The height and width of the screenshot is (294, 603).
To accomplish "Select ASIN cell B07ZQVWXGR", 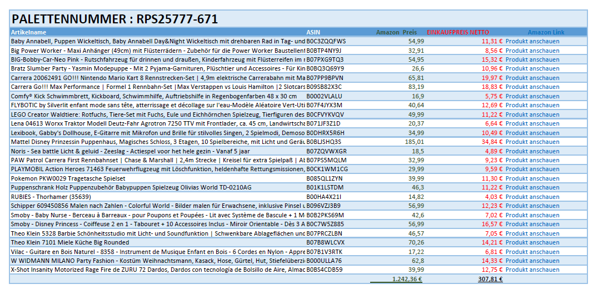I will [326, 151].
